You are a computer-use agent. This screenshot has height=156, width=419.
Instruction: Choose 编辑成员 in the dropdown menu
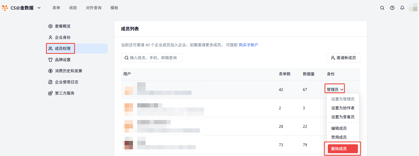click(339, 128)
